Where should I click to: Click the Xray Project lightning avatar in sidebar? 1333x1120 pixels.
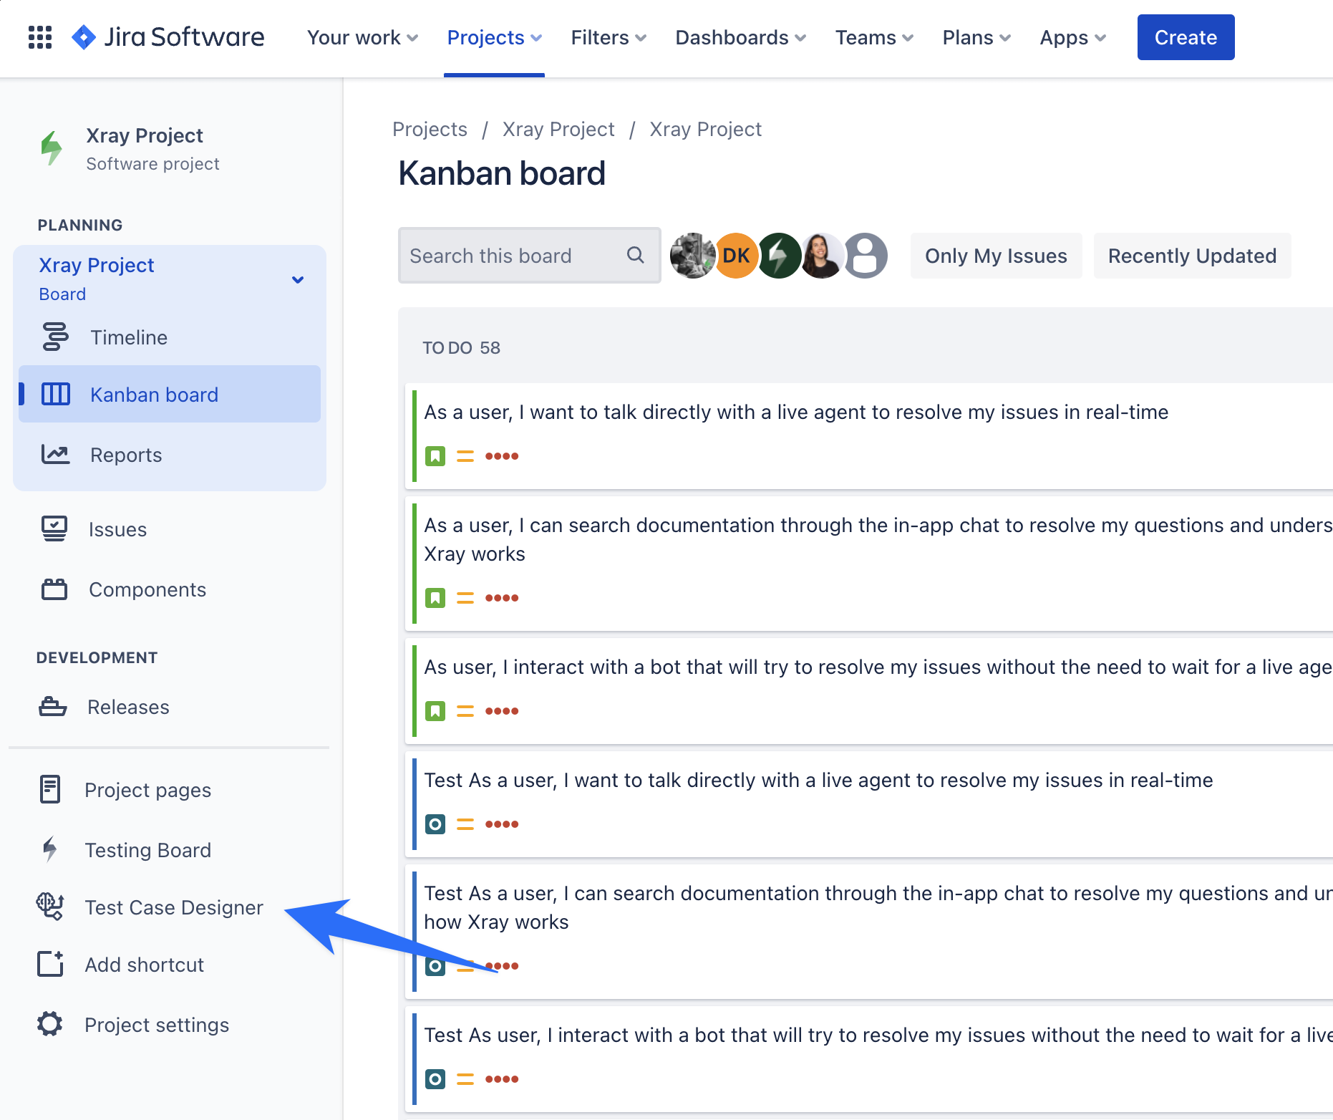point(52,148)
